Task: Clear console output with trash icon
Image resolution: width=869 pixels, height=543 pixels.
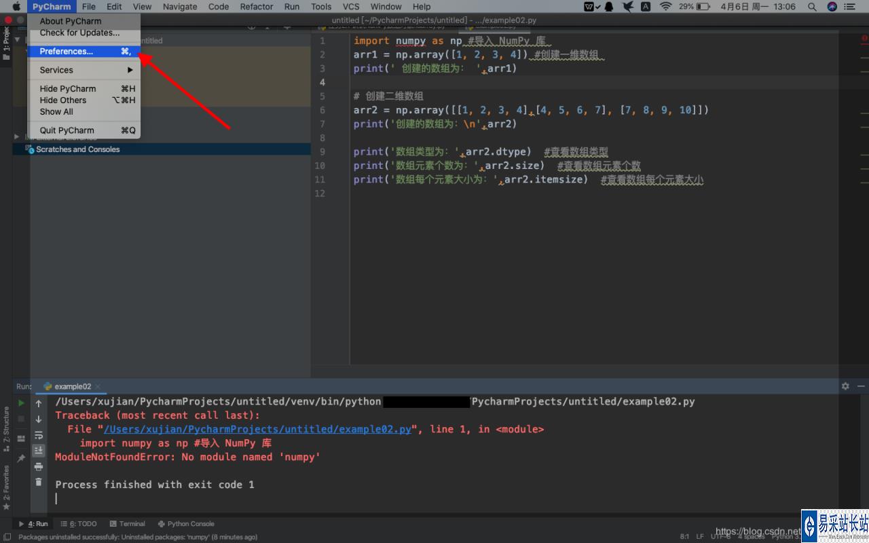Action: pos(39,482)
